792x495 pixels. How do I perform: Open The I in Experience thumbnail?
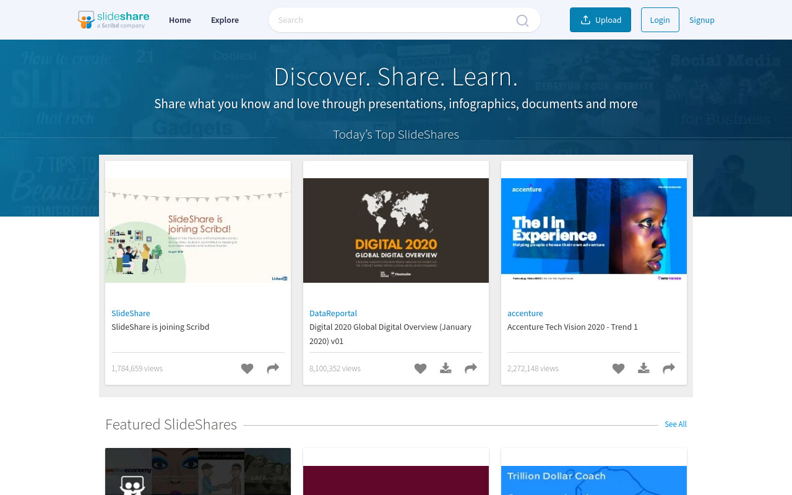pyautogui.click(x=594, y=231)
